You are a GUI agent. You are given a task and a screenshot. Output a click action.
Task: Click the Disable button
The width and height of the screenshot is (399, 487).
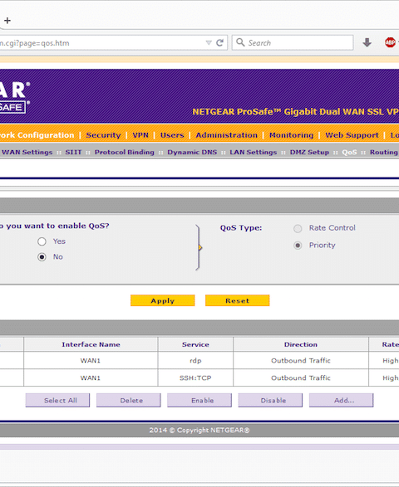click(270, 401)
